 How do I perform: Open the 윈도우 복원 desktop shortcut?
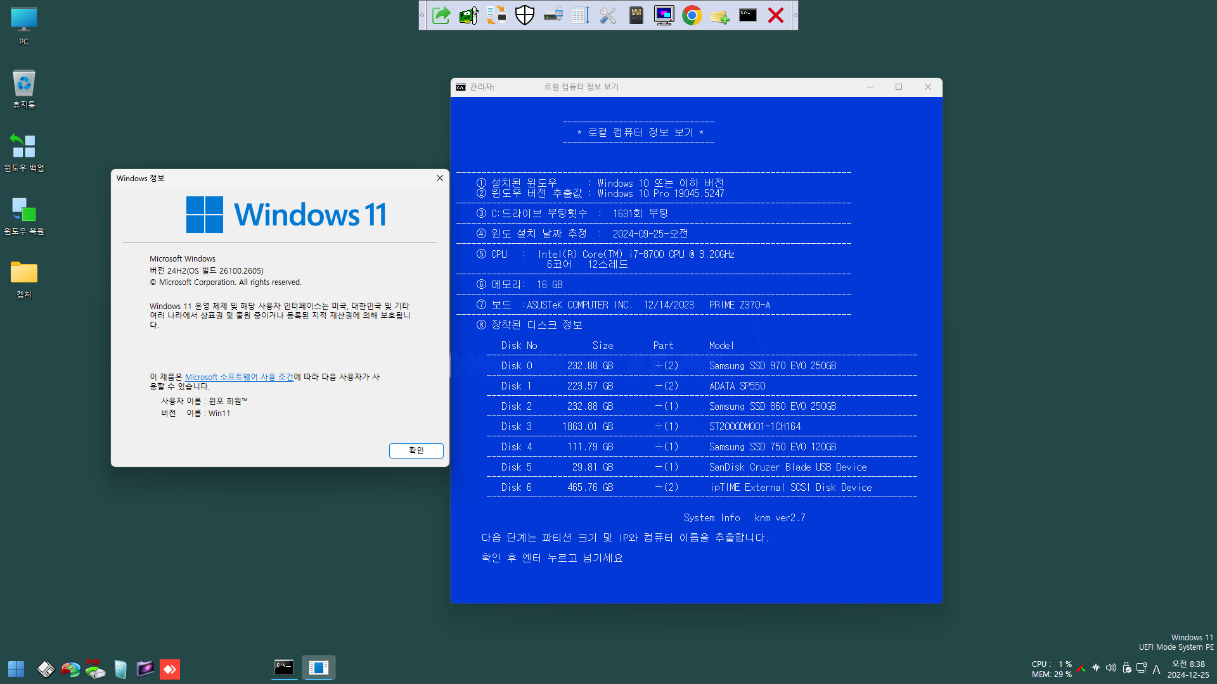point(24,216)
